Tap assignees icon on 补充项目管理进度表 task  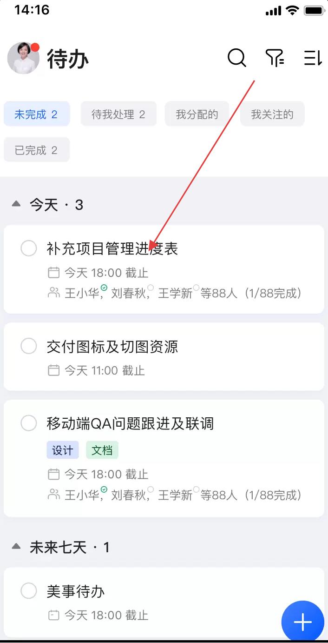[54, 293]
